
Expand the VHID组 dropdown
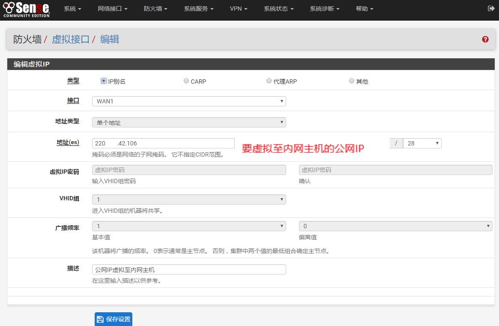click(189, 199)
